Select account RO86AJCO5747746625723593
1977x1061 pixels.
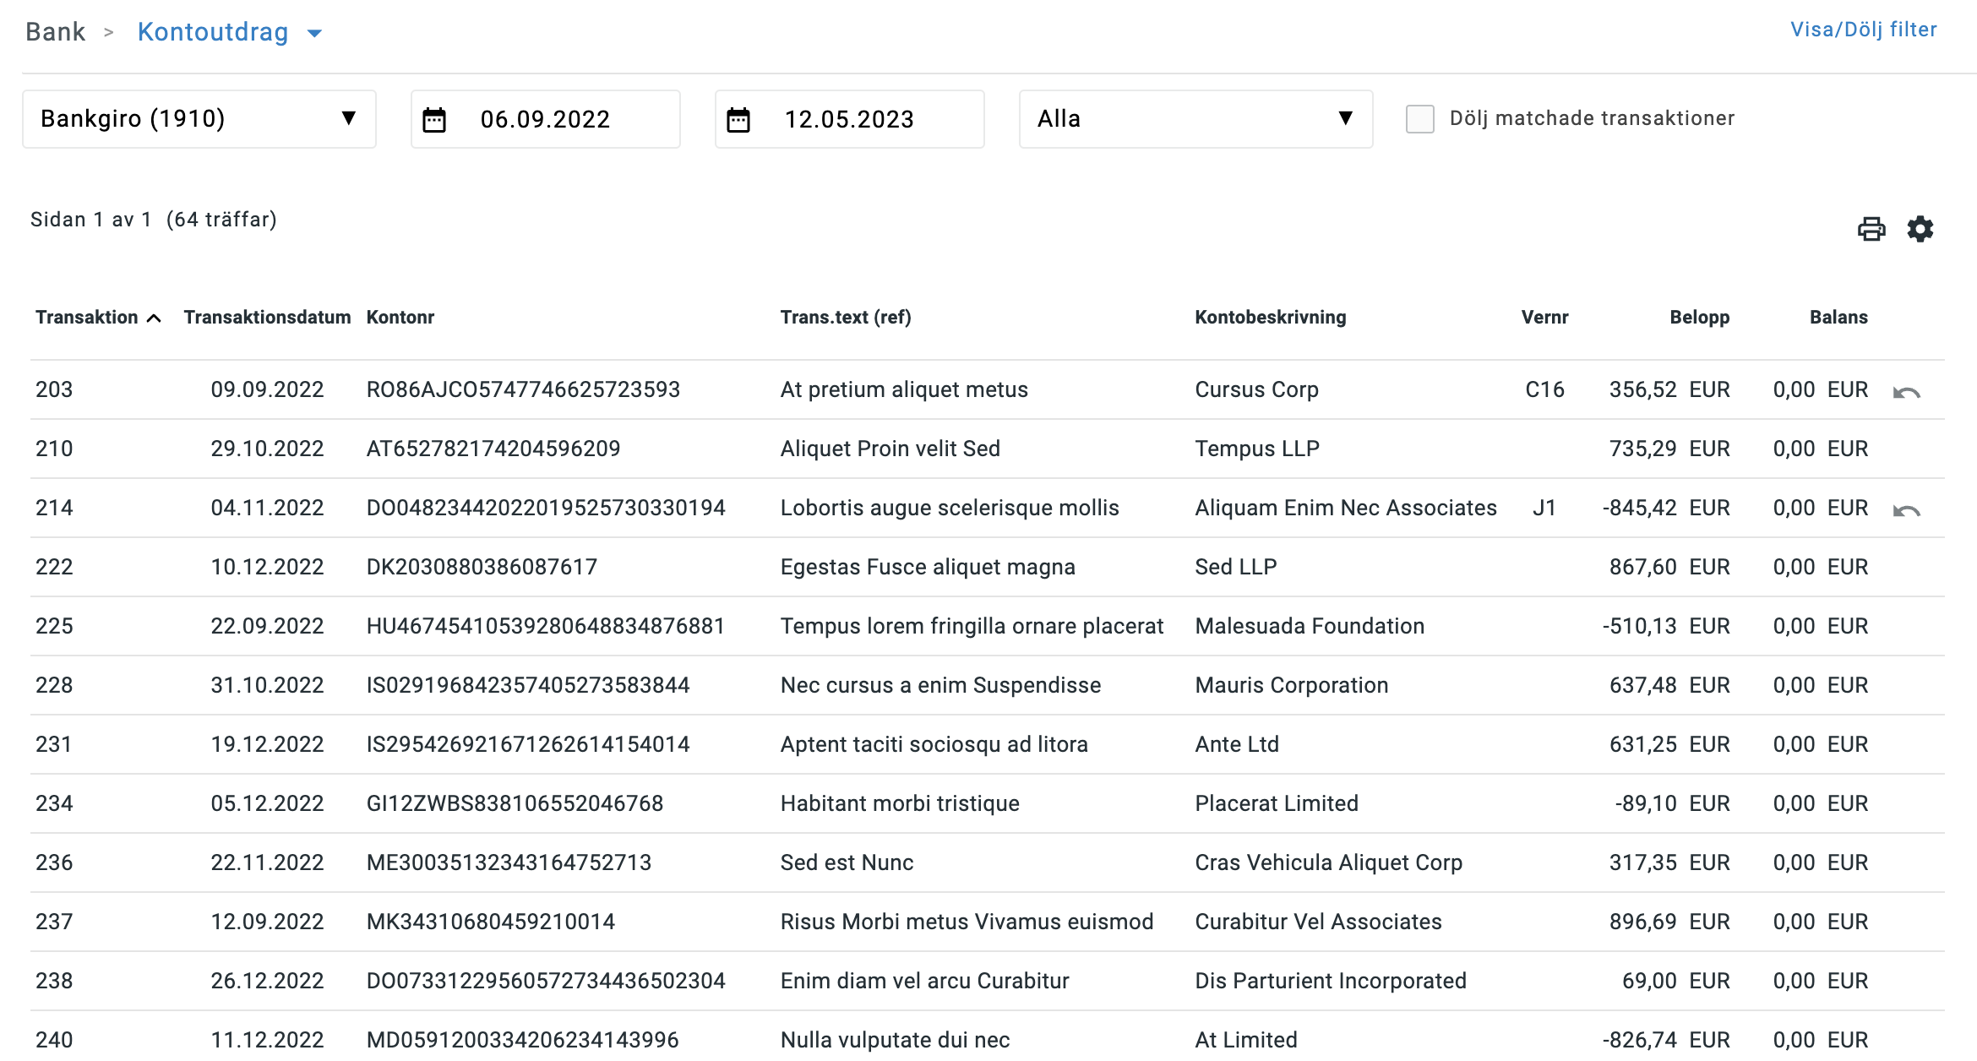coord(523,389)
